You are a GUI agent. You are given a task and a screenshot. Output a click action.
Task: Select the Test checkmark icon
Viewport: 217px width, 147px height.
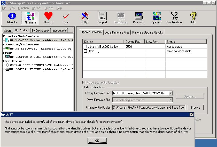coord(66,18)
